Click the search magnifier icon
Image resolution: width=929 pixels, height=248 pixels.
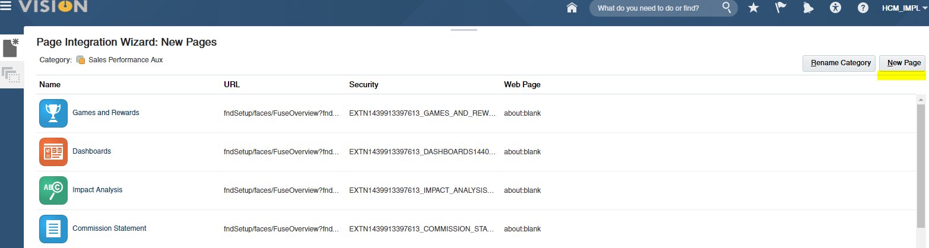[727, 8]
